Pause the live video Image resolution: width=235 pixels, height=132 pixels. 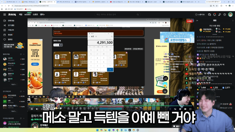point(32,109)
